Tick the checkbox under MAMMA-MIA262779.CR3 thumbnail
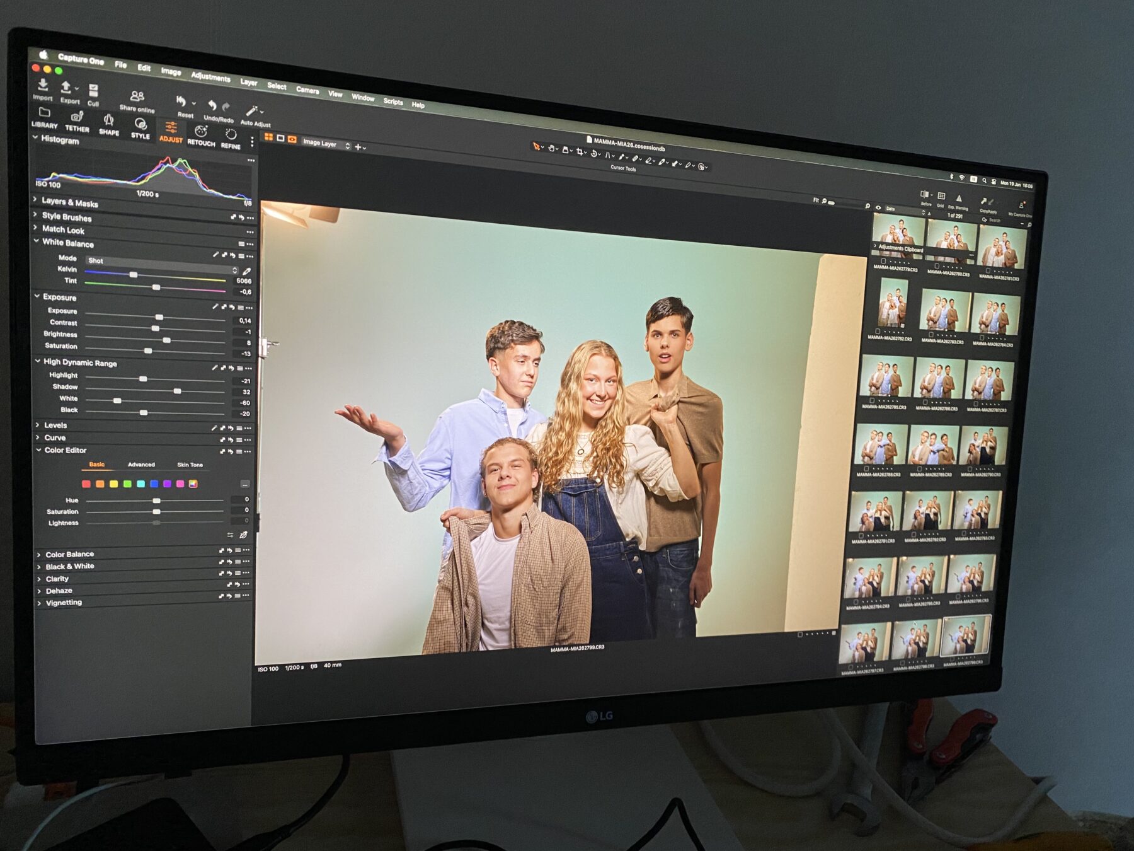Image resolution: width=1134 pixels, height=851 pixels. (883, 260)
